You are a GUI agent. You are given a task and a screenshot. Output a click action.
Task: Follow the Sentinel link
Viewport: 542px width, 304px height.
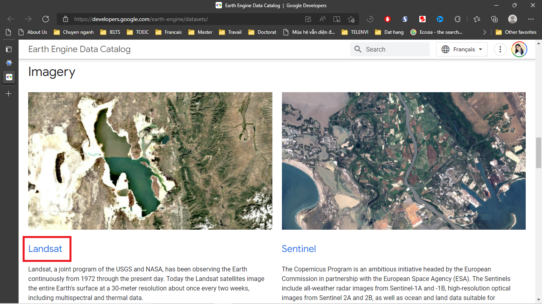(299, 249)
